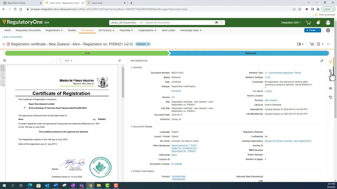Open Document License DL-000656 link
Screen dimensions: 337x189
tap(177, 164)
